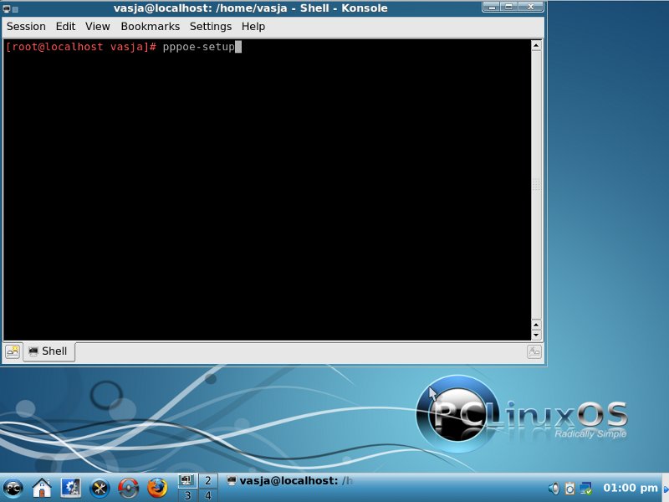Image resolution: width=669 pixels, height=502 pixels.
Task: Switch to virtual desktop 4
Action: click(x=207, y=495)
